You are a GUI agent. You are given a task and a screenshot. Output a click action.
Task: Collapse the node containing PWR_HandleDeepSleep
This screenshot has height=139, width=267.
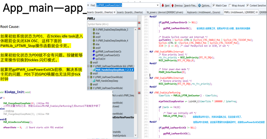coord(88,77)
